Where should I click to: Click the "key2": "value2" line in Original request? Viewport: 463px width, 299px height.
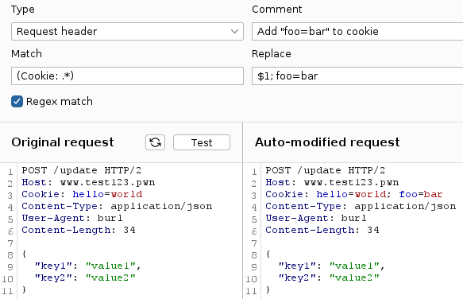tap(85, 278)
